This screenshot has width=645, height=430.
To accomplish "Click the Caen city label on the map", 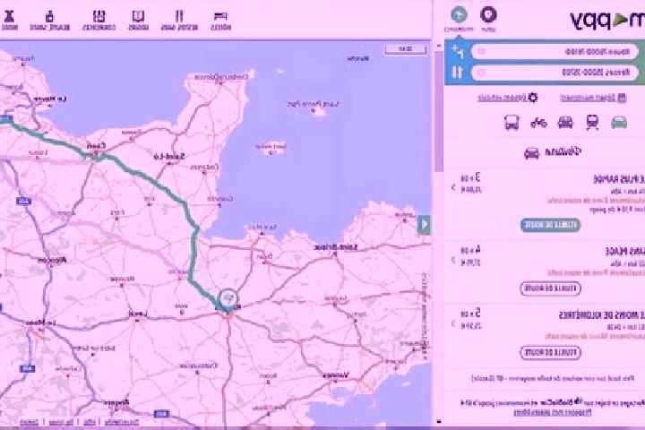I will click(96, 145).
